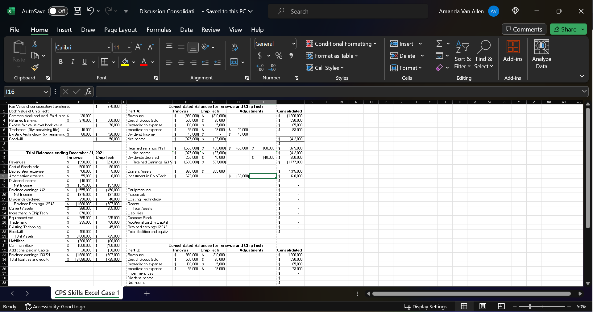Click the Insert Function fx icon
The height and width of the screenshot is (312, 593).
point(88,92)
